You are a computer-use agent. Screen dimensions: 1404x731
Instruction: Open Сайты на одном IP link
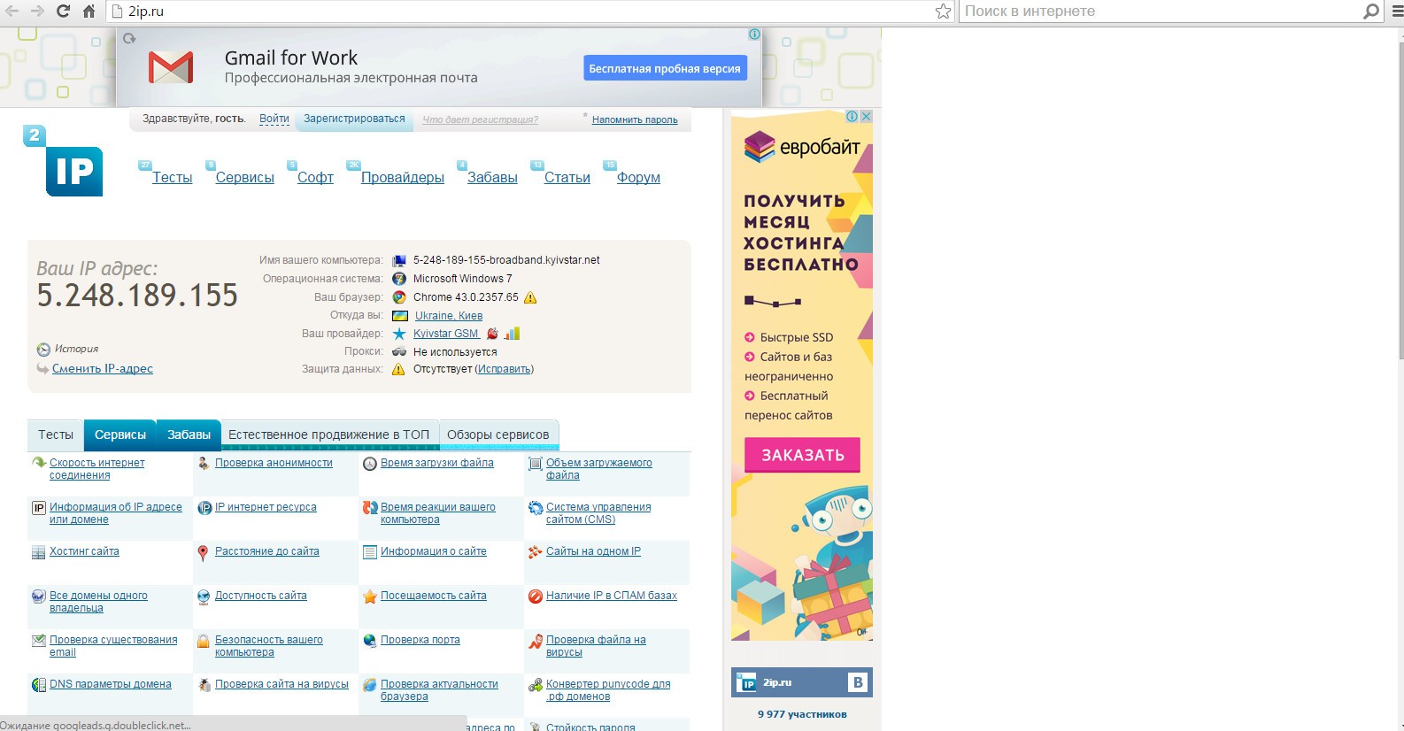pos(593,551)
